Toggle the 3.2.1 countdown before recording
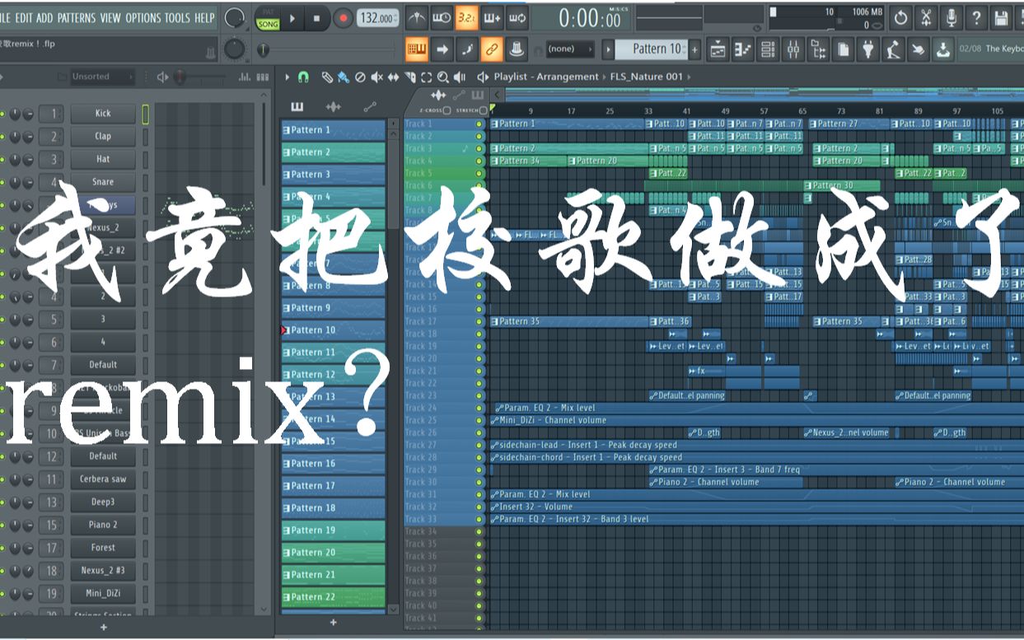1024x640 pixels. pos(467,17)
